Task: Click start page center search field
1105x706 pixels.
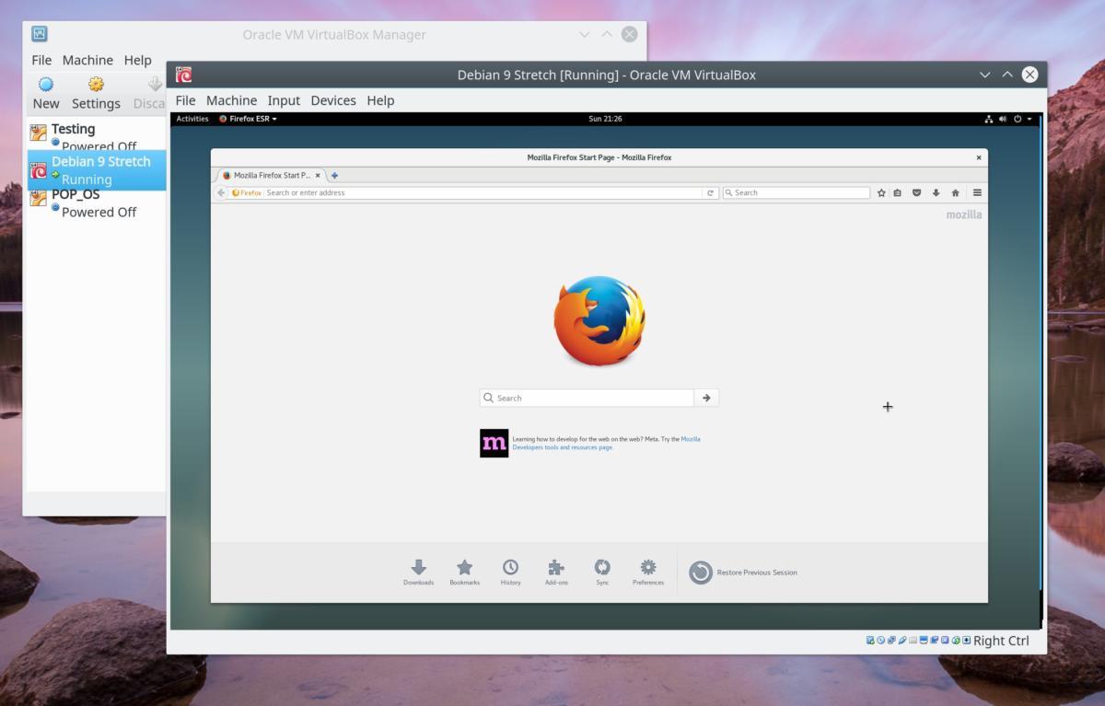Action: point(587,398)
